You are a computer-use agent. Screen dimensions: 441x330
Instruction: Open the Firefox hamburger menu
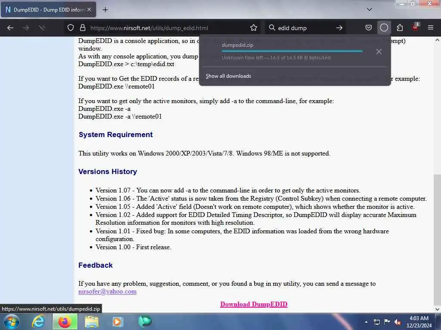coord(431,28)
